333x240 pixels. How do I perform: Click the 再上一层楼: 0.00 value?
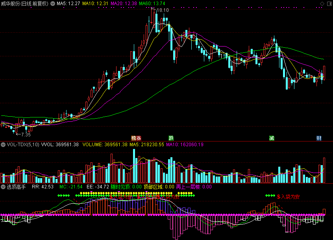pyautogui.click(x=194, y=187)
